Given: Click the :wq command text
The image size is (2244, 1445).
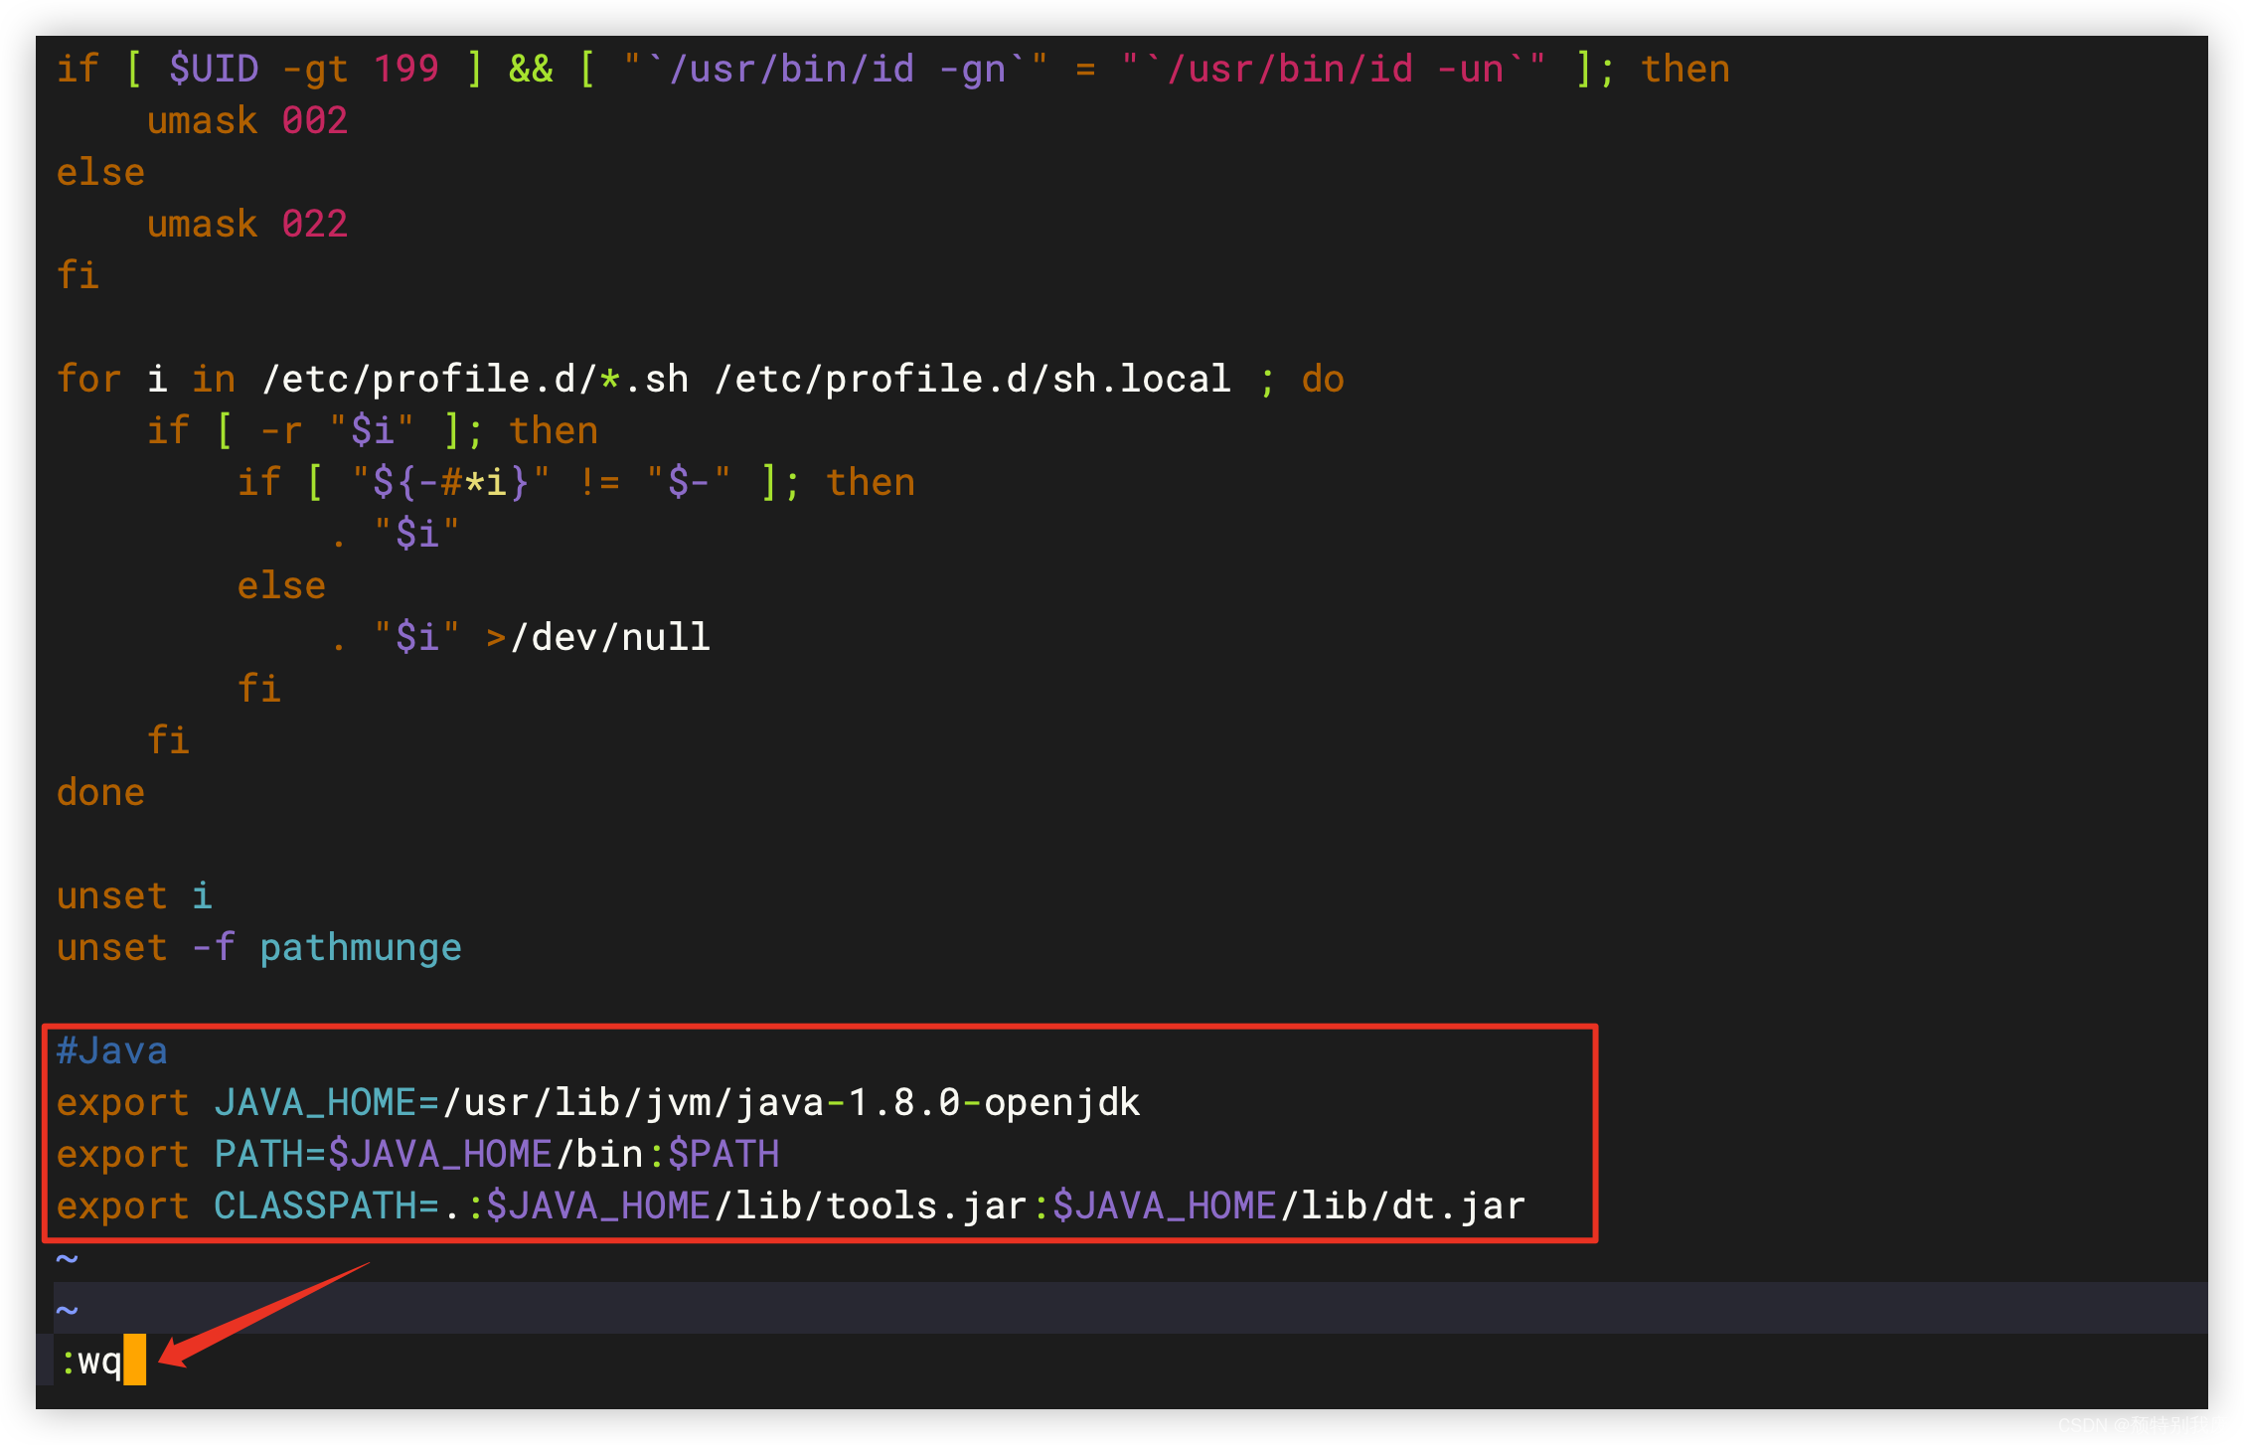Looking at the screenshot, I should pos(91,1361).
